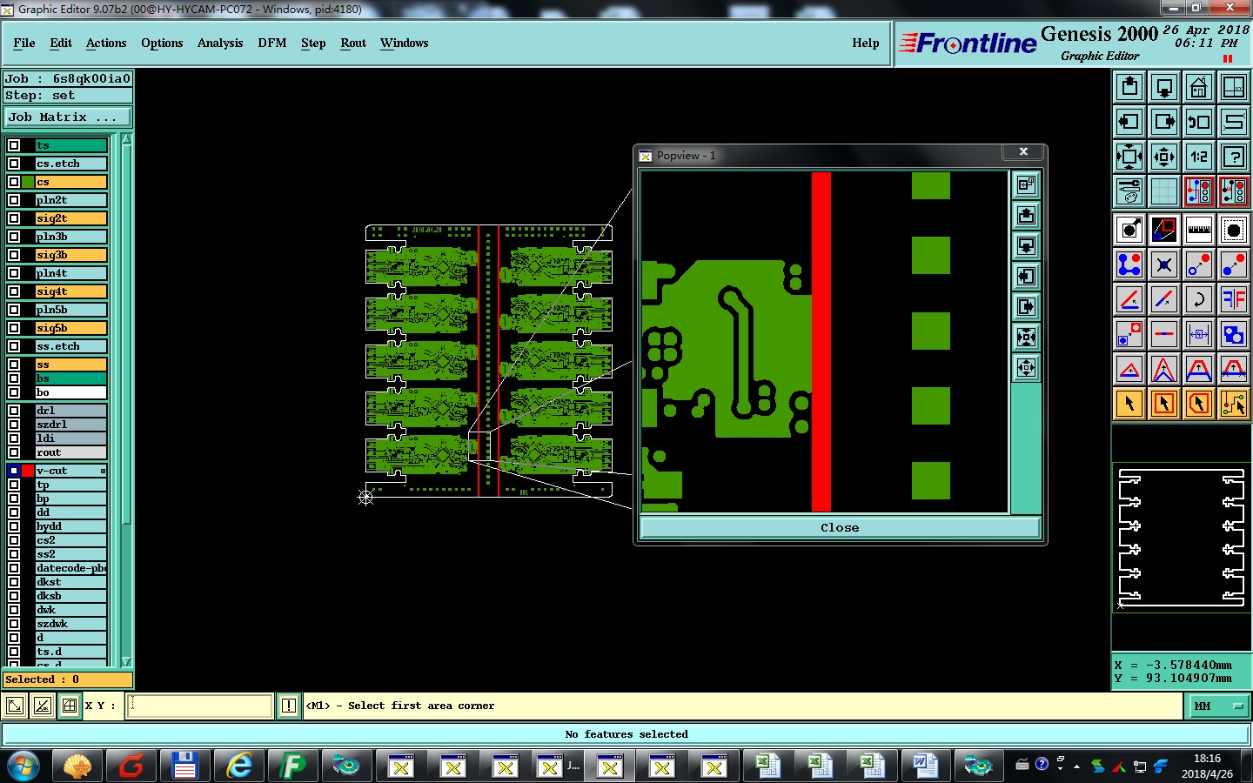The width and height of the screenshot is (1253, 783).
Task: Open Internet Explorer from the taskbar
Action: [238, 766]
